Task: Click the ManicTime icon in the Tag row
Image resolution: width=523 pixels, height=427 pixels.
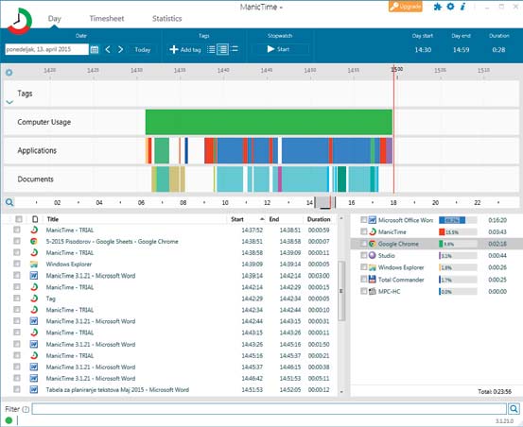Action: tap(34, 299)
